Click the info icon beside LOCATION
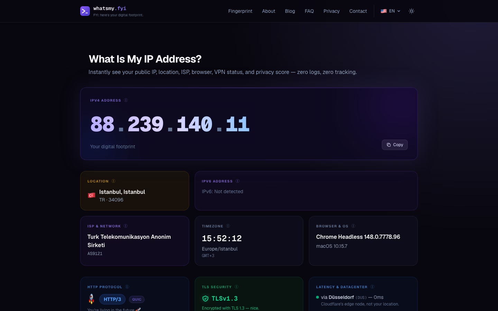 (x=113, y=181)
